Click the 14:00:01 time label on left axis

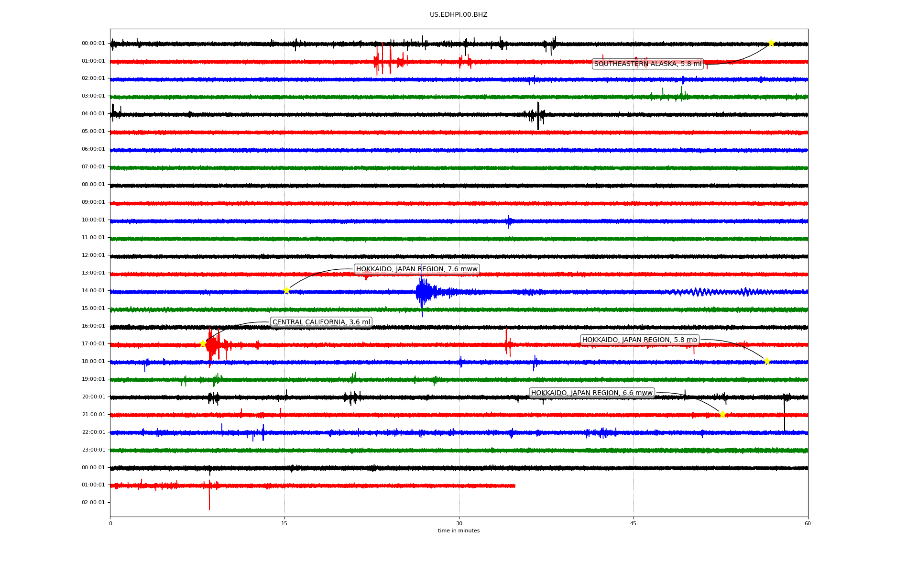[x=93, y=290]
